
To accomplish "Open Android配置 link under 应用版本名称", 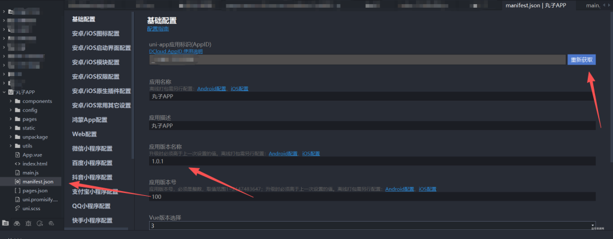I will point(283,154).
